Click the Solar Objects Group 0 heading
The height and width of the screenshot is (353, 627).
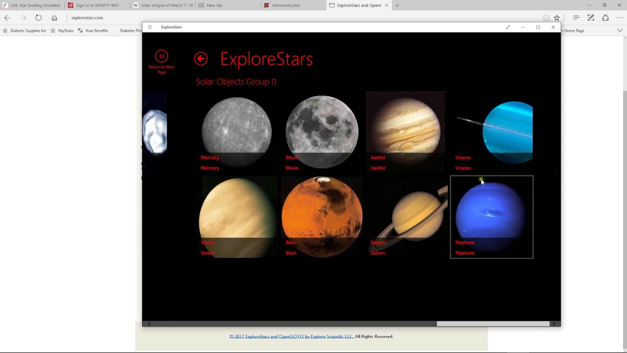pyautogui.click(x=236, y=82)
